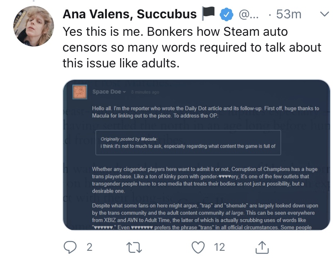Click Space Doe's orange avatar in the screenshot
The width and height of the screenshot is (335, 262).
(79, 92)
